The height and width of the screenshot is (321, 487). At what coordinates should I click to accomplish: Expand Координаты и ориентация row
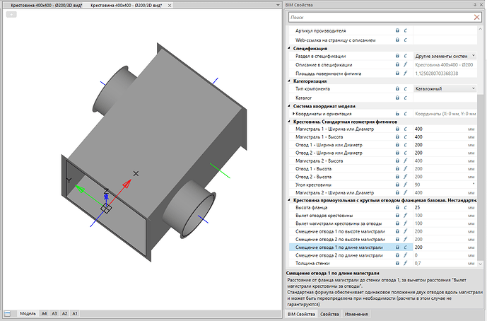point(293,114)
